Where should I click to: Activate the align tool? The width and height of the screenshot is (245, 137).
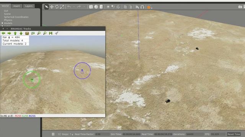coord(137,7)
